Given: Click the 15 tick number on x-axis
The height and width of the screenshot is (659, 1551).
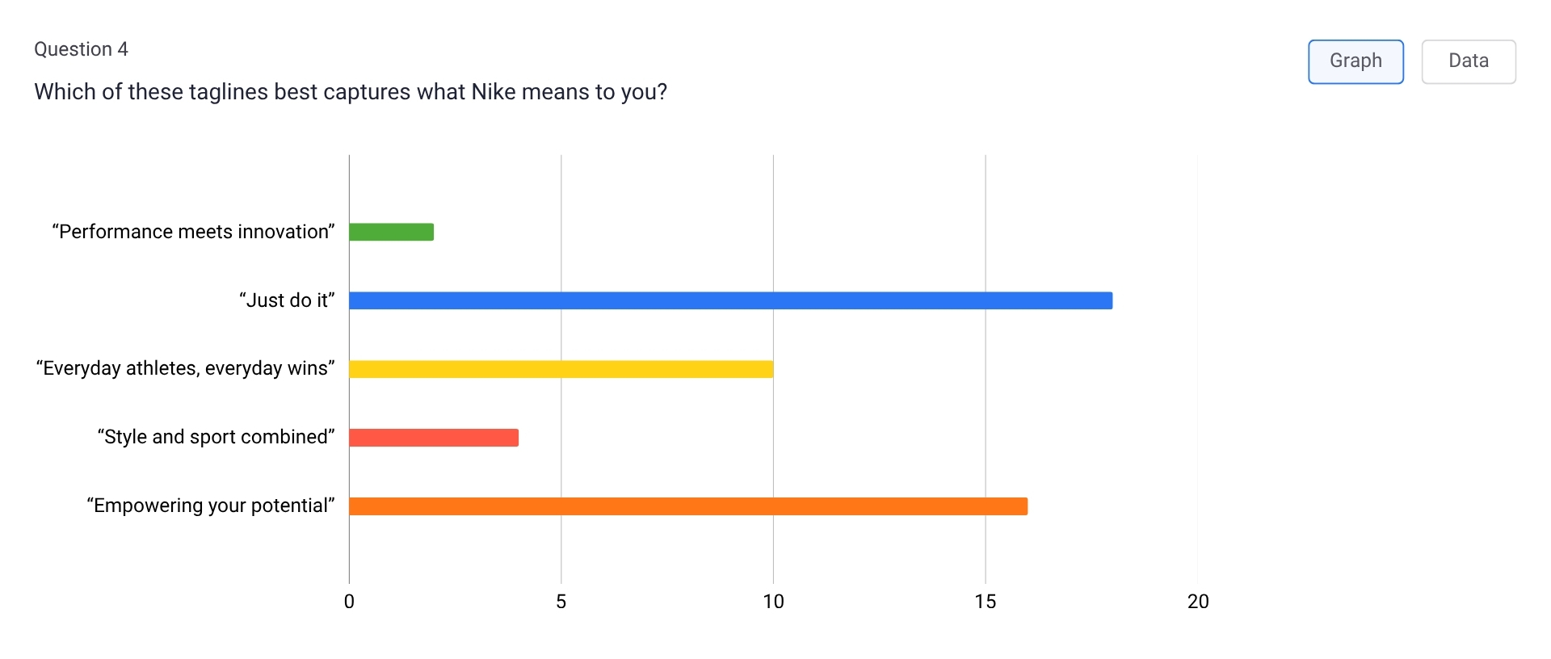Looking at the screenshot, I should pyautogui.click(x=986, y=602).
